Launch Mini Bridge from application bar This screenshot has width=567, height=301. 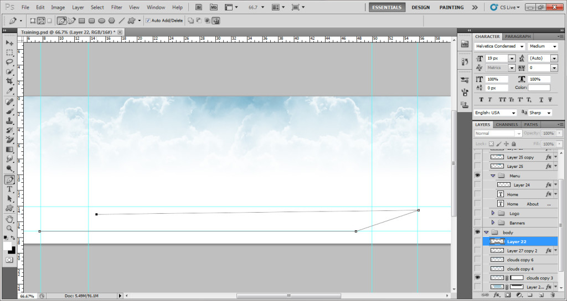point(214,7)
